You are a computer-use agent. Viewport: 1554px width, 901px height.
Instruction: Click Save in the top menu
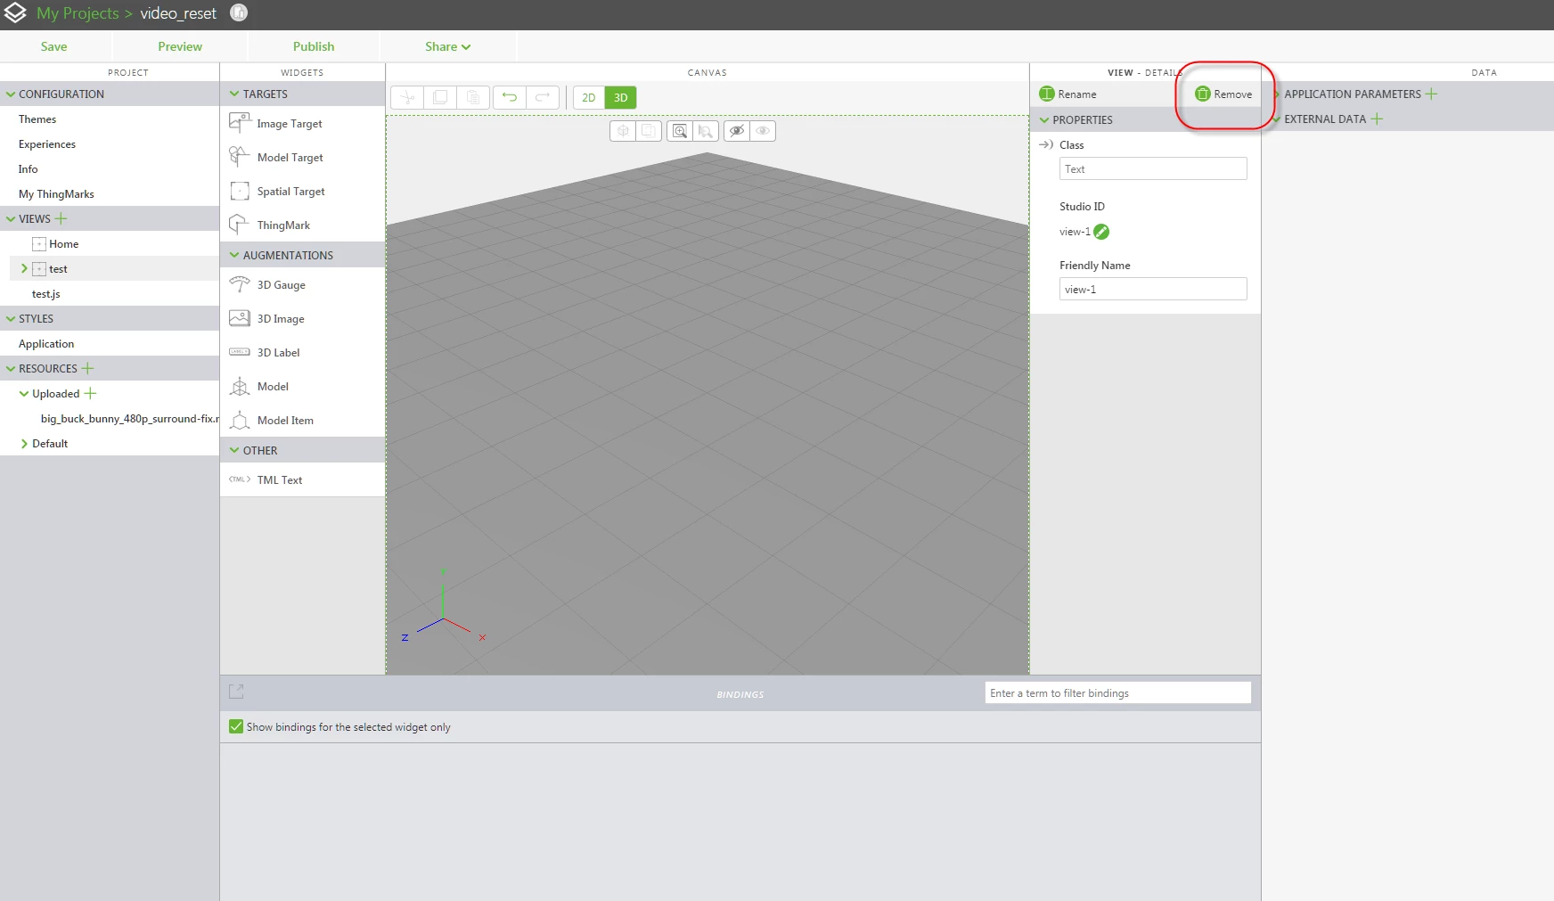(x=53, y=46)
